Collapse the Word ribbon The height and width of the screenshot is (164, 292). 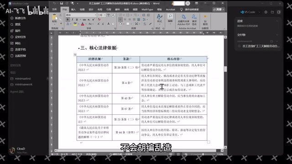pyautogui.click(x=224, y=29)
